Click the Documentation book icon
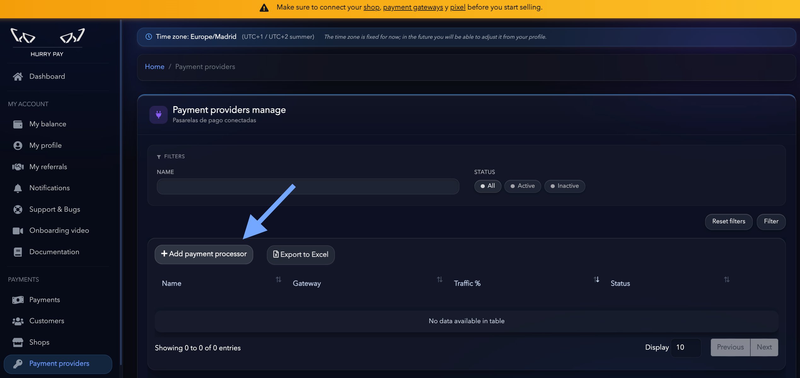Image resolution: width=800 pixels, height=378 pixels. coord(18,252)
